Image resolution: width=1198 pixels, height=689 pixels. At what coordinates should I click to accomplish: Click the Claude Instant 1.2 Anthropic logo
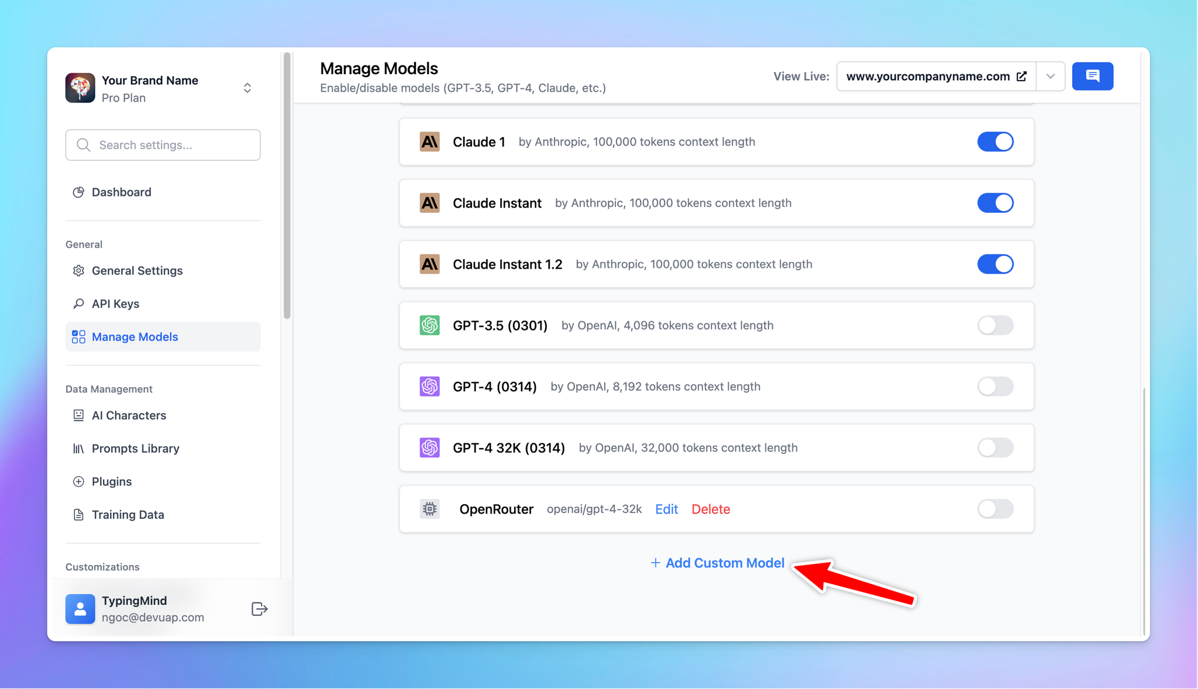pos(429,264)
